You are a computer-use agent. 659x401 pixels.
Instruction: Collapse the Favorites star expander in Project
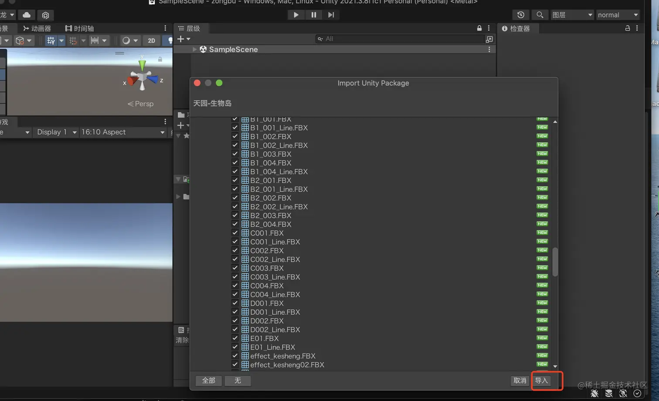coord(178,136)
